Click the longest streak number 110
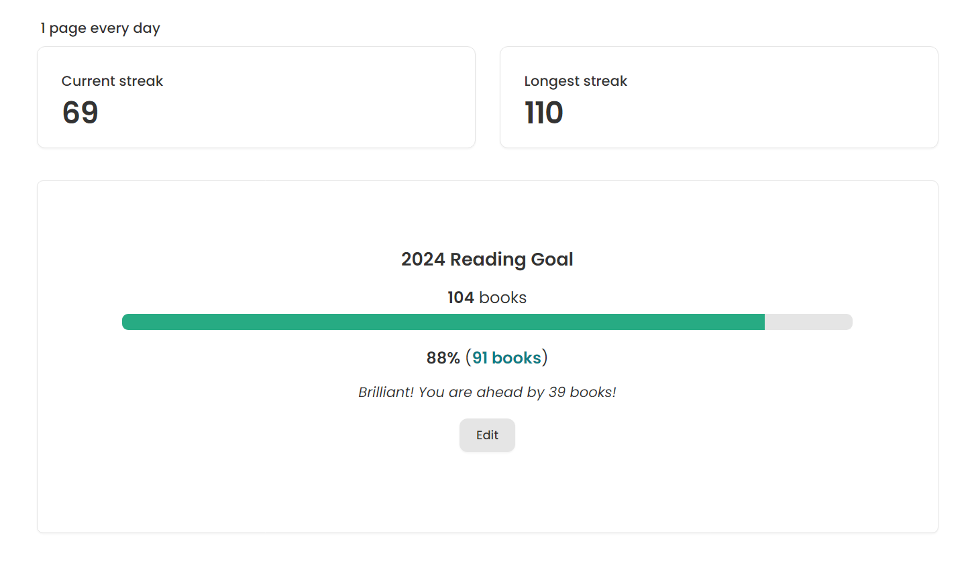968x564 pixels. [543, 113]
